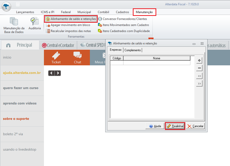Open the Contábil ribbon tab
This screenshot has height=166, width=230.
(104, 12)
